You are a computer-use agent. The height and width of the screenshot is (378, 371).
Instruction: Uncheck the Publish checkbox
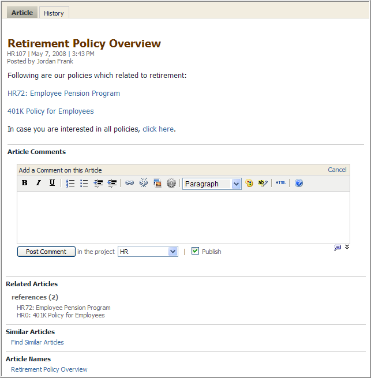(x=196, y=251)
